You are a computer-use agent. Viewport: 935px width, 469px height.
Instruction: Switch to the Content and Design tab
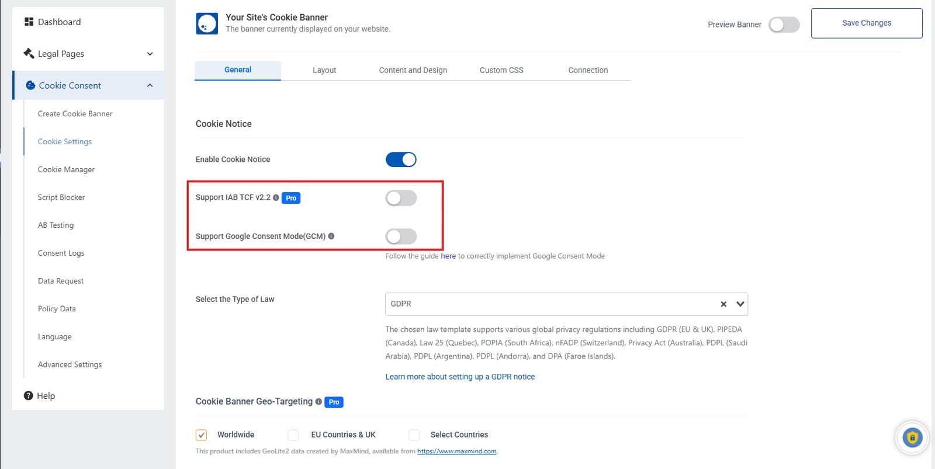pos(413,70)
